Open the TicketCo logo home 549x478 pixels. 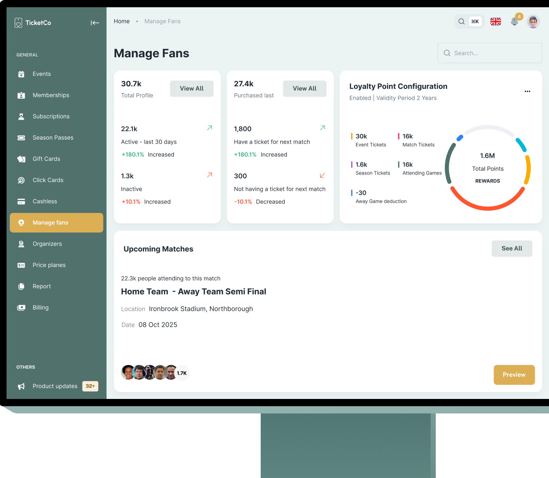point(33,23)
